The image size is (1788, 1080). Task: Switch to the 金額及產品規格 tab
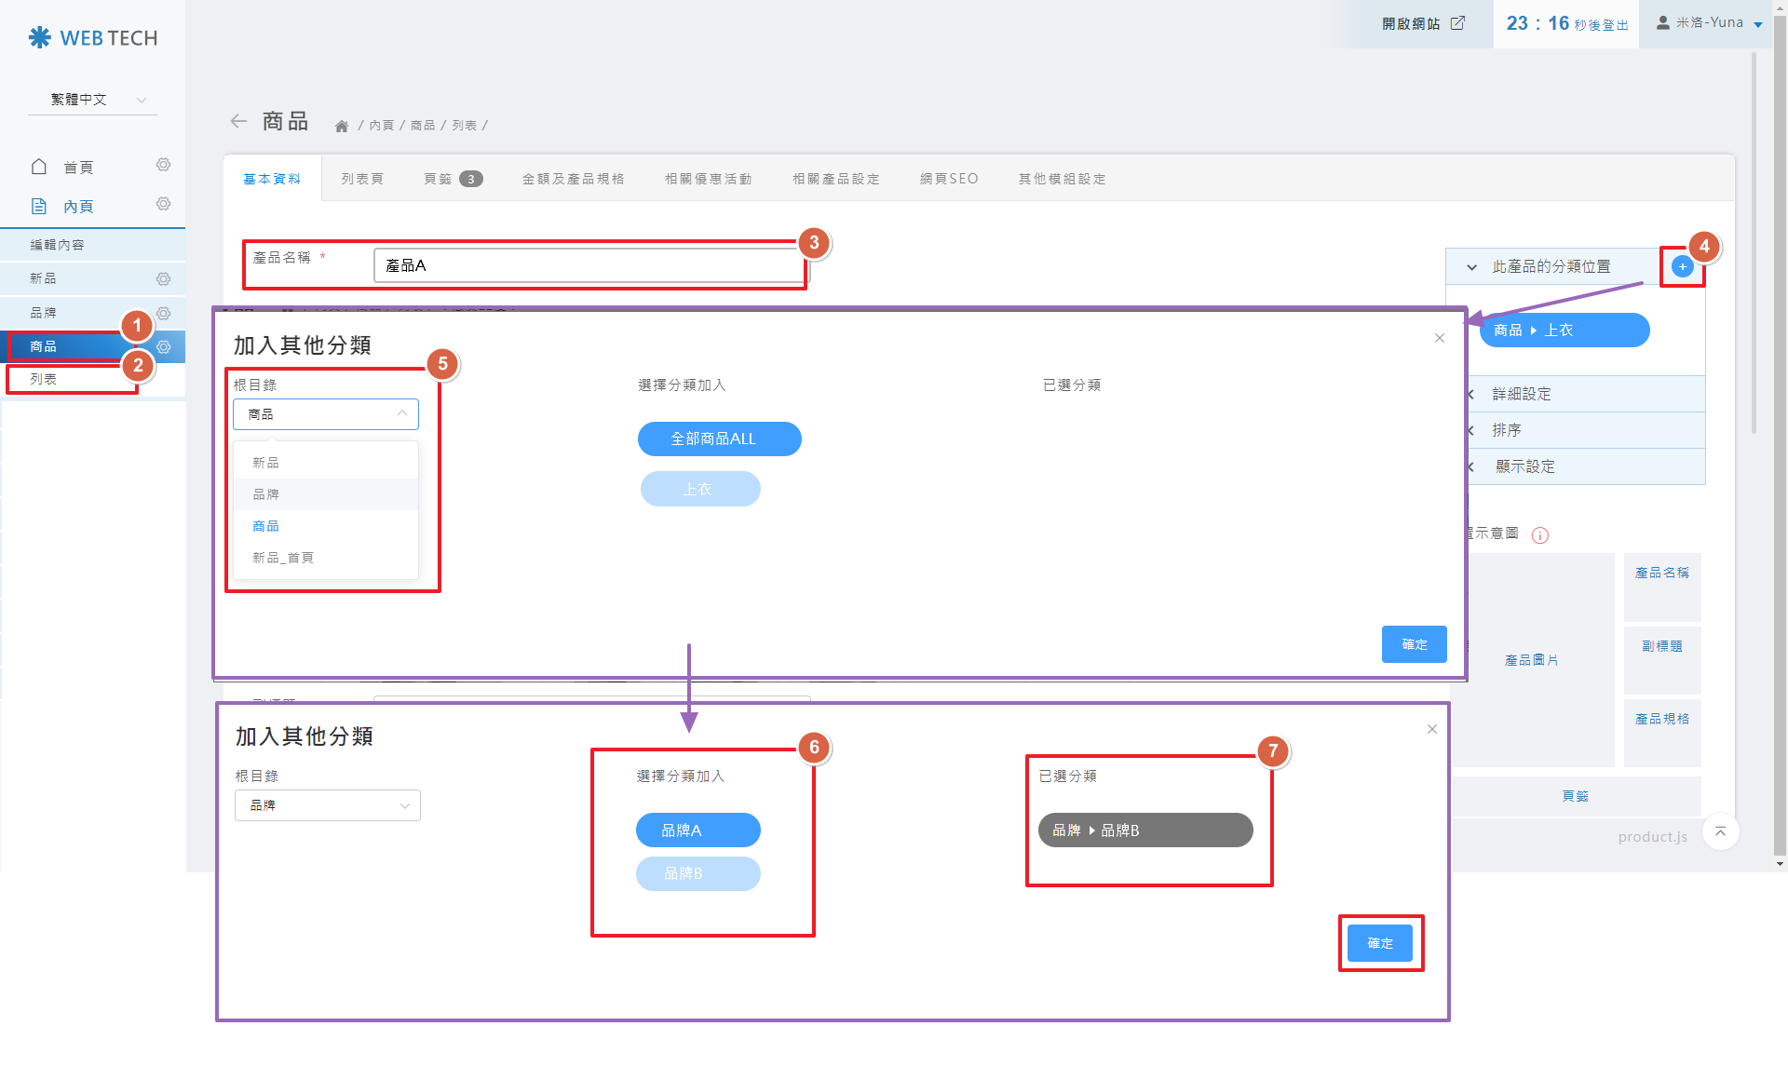pos(573,179)
